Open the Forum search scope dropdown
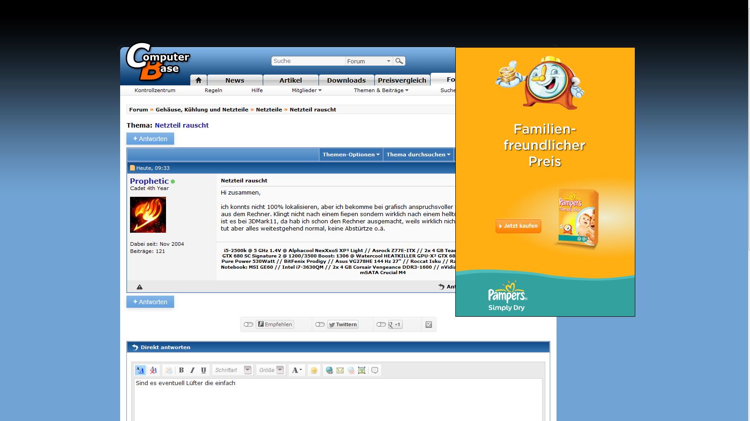Screen dimensions: 750x421 point(369,61)
